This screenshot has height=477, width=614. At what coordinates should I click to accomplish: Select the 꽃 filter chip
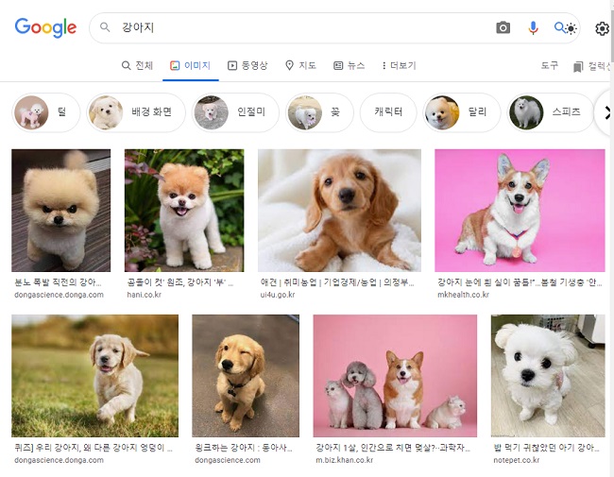coord(319,112)
